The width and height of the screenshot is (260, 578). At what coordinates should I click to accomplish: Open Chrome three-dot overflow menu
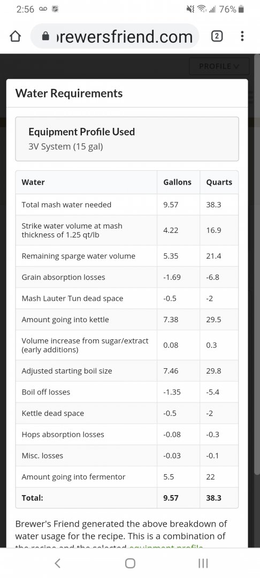(242, 36)
